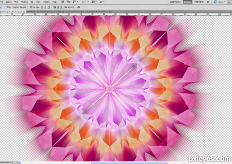
Task: Click the horizontal scrollbar thumb
Action: pos(129,163)
